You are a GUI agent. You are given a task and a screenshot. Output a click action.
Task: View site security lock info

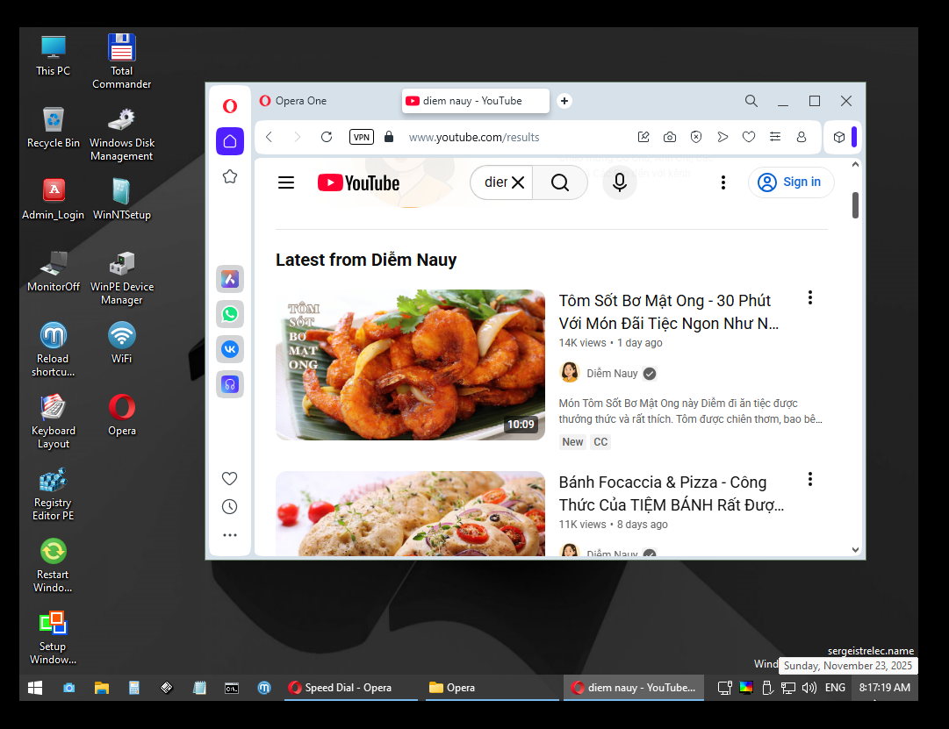[x=389, y=137]
